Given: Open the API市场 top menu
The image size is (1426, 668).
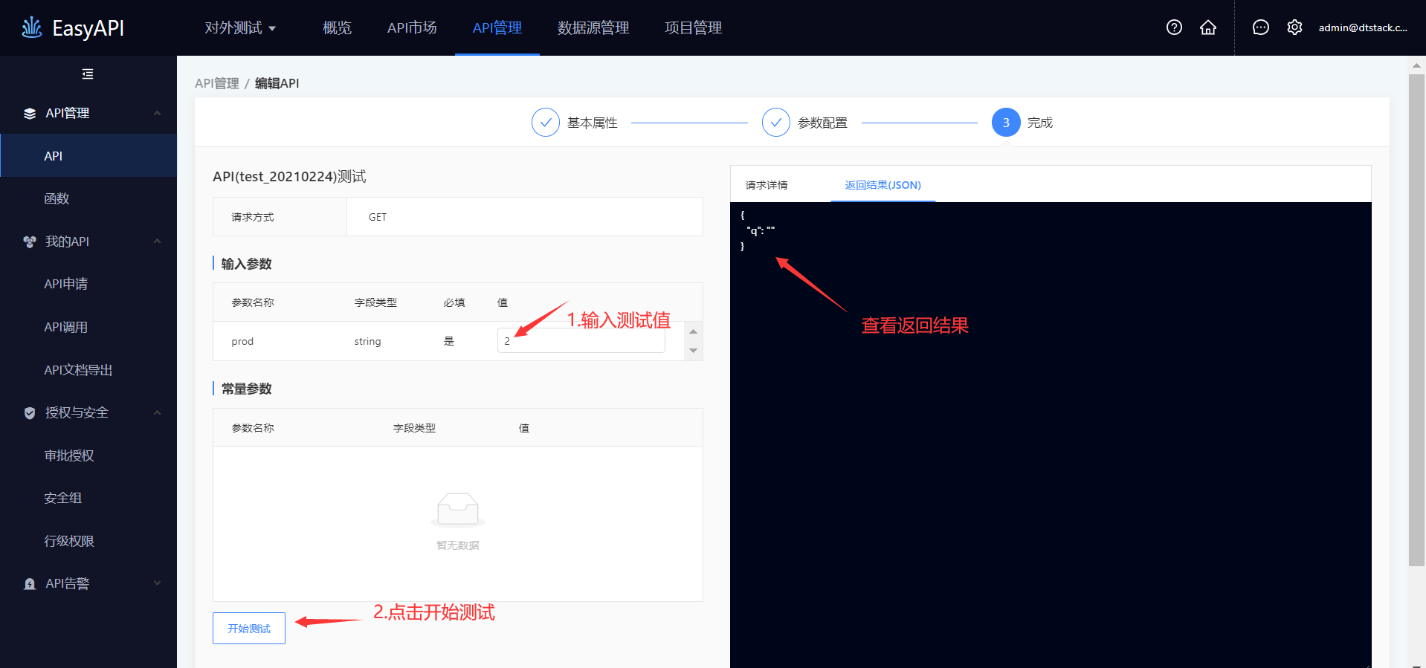Looking at the screenshot, I should pyautogui.click(x=412, y=27).
